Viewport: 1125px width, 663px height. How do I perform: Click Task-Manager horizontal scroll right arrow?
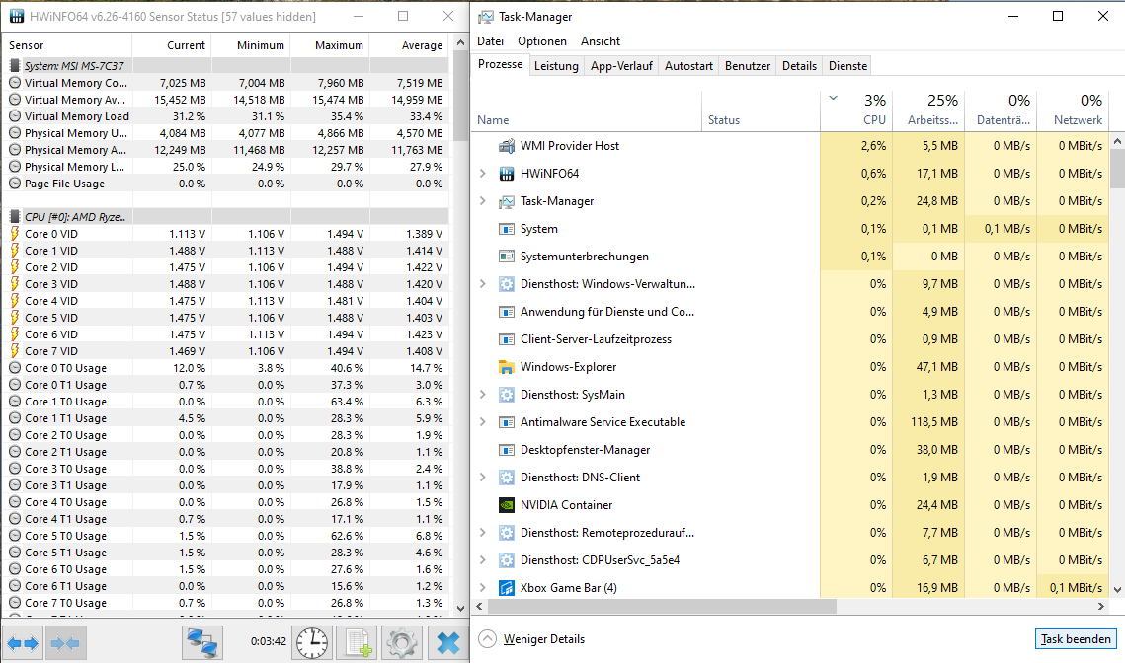pyautogui.click(x=1101, y=607)
